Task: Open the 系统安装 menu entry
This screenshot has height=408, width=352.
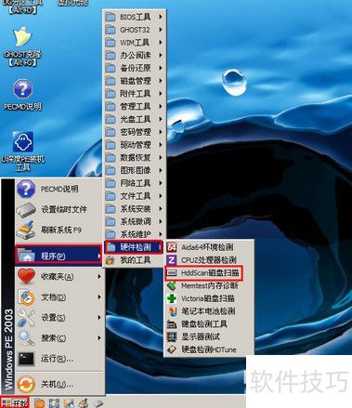Action: tap(135, 209)
